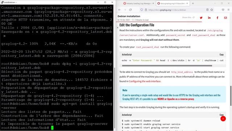232x131 pixels.
Task: Close the Industry Leading Log Management tab
Action: tap(153, 3)
